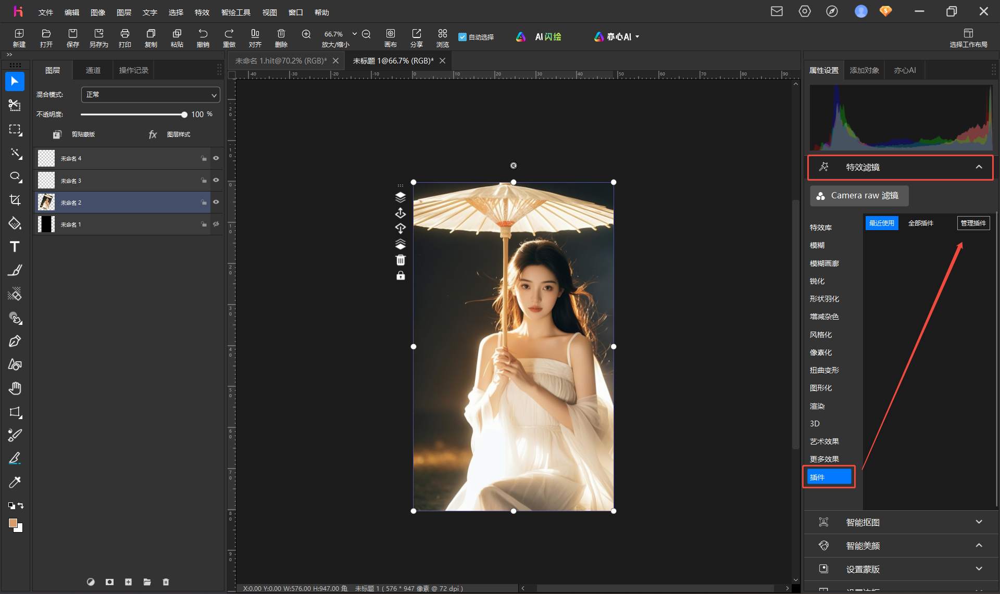Select 最近使用 plugins filter
The image size is (1000, 594).
tap(882, 223)
